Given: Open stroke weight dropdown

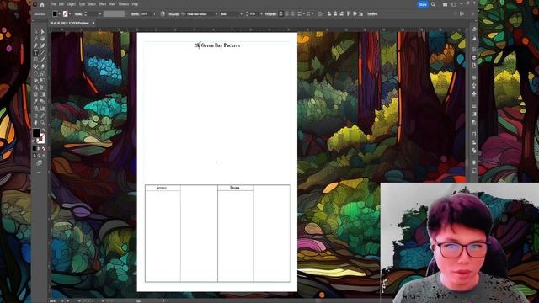Looking at the screenshot, I should pyautogui.click(x=100, y=14).
